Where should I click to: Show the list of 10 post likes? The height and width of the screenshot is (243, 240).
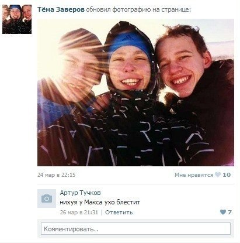point(227,174)
